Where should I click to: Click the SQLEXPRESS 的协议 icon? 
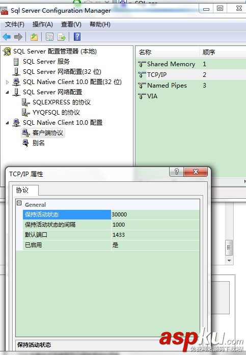coord(25,102)
